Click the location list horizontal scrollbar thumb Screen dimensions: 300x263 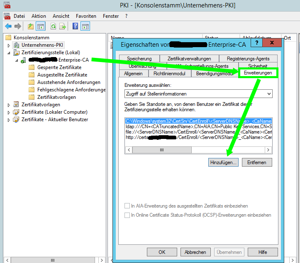point(162,150)
